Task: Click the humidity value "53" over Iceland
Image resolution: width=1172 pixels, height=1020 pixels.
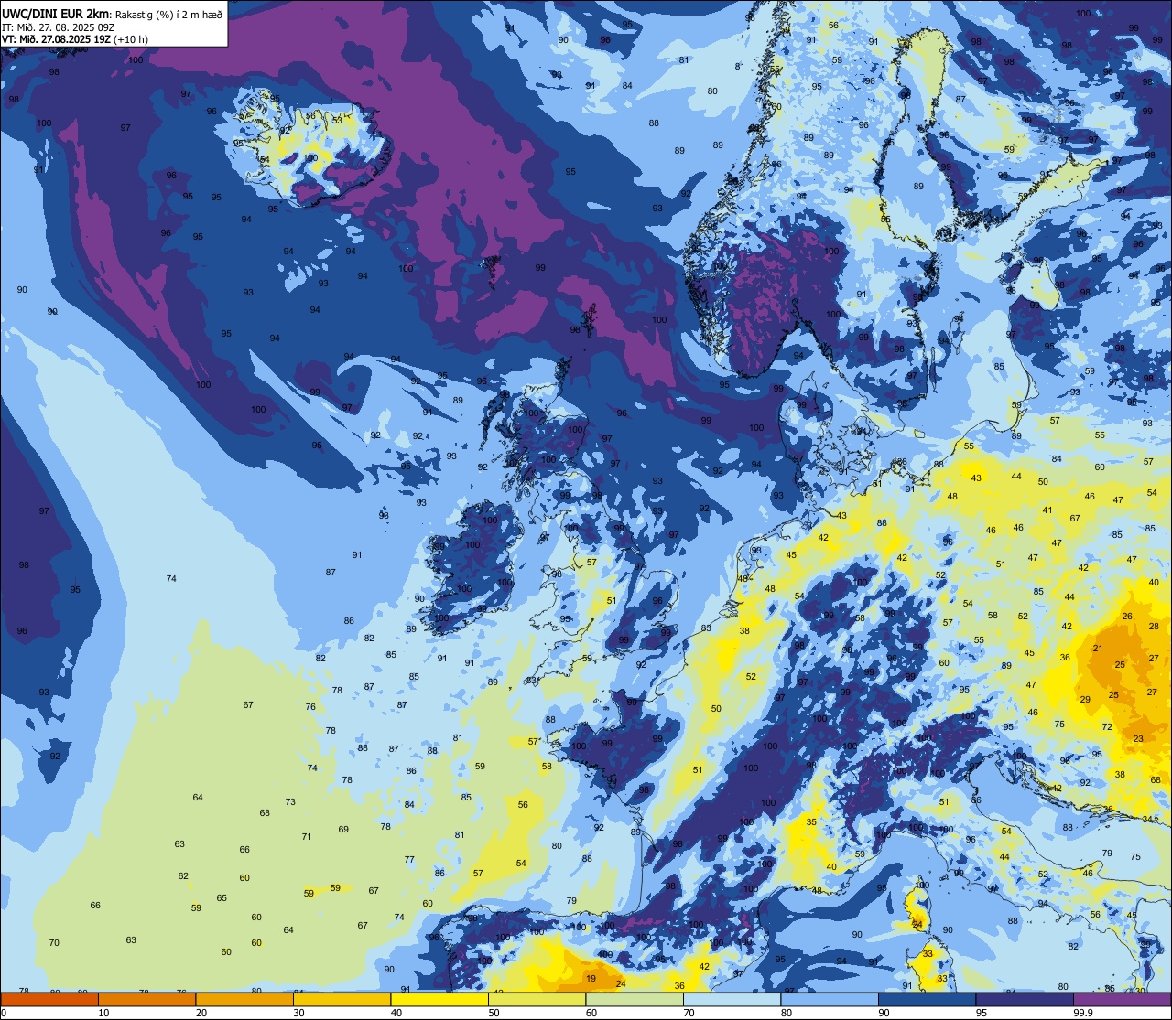Action: (337, 121)
